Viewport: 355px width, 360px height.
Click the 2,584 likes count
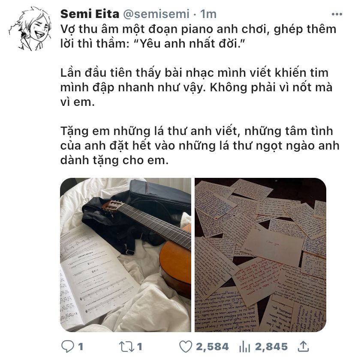[212, 347]
